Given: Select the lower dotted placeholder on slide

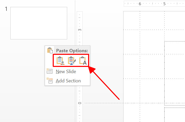Looking at the screenshot, I should pos(175,115).
